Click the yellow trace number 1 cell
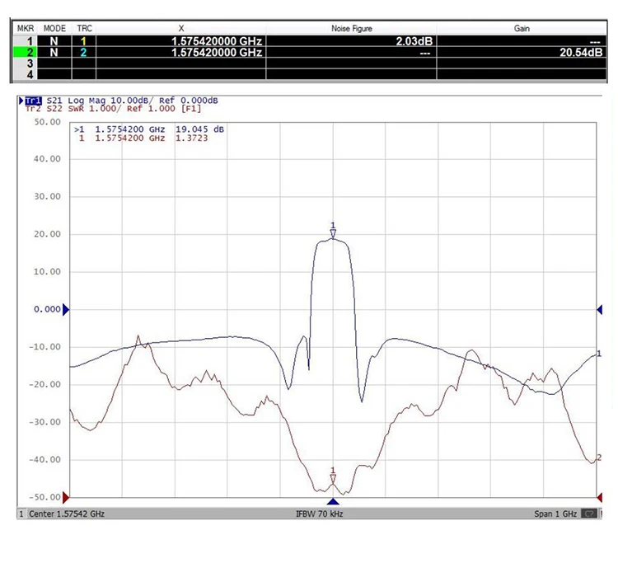Viewport: 618px width, 577px height. (84, 41)
